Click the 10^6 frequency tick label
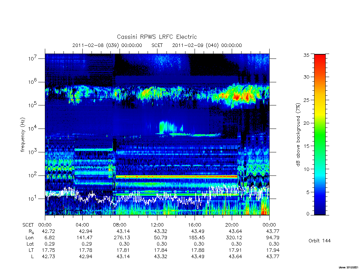The width and height of the screenshot is (359, 269). pyautogui.click(x=33, y=82)
